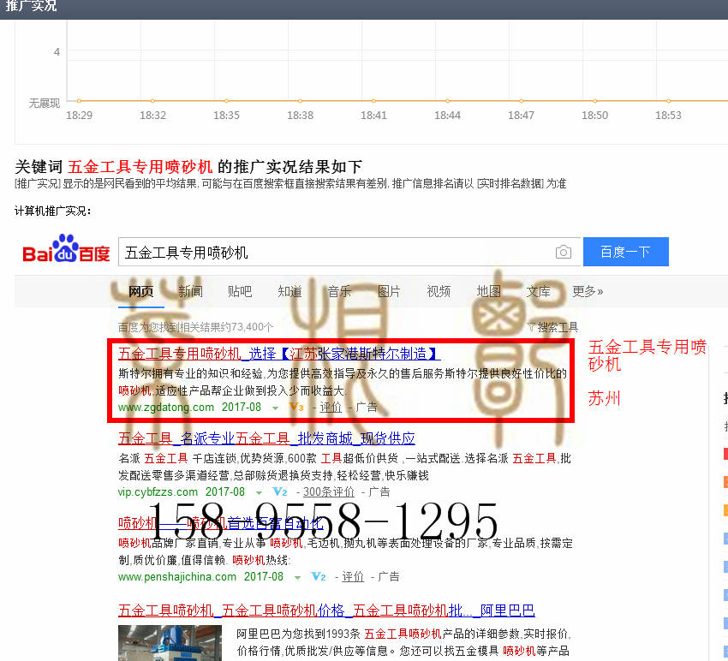Open the 视频 tab
This screenshot has width=728, height=661.
[x=439, y=291]
